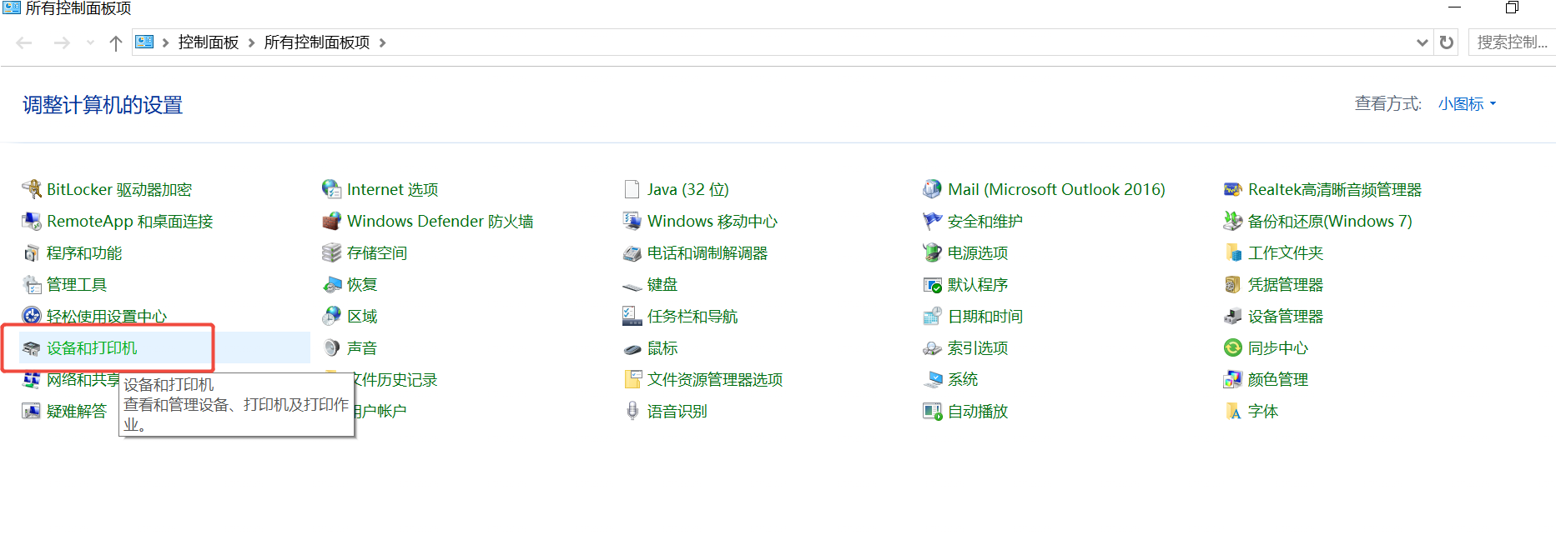Click the 日期和时间 icon
This screenshot has height=545, width=1556.
(x=933, y=316)
